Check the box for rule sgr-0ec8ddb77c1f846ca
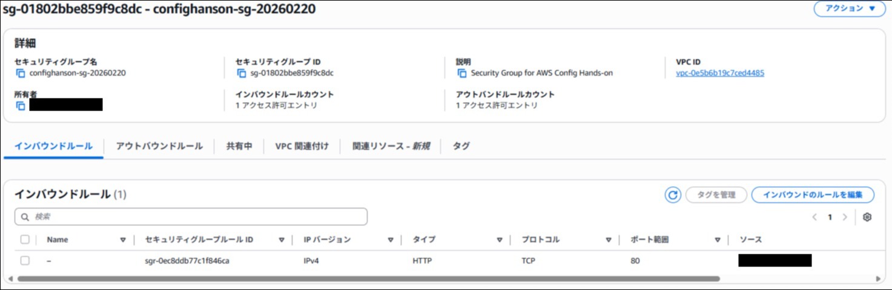Viewport: 892px width, 290px height. tap(25, 260)
